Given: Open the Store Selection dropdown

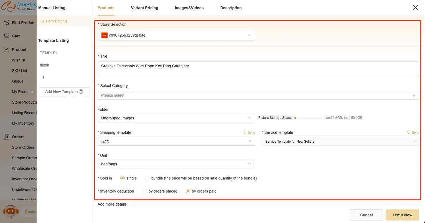Looking at the screenshot, I should tap(176, 35).
